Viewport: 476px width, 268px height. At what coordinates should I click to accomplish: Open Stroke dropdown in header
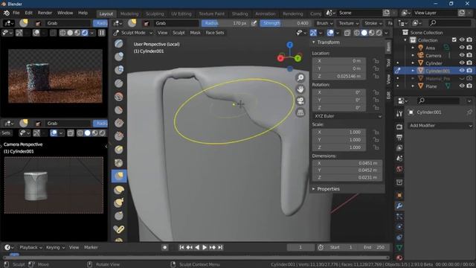[x=373, y=23]
